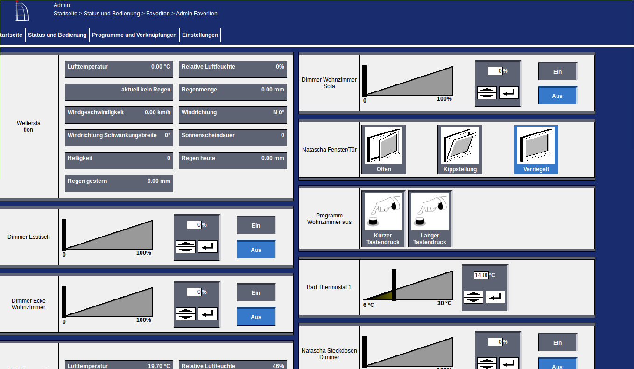
Task: Turn Dimmer Wohnzimmer Sofa on with Ein
Action: click(x=558, y=71)
